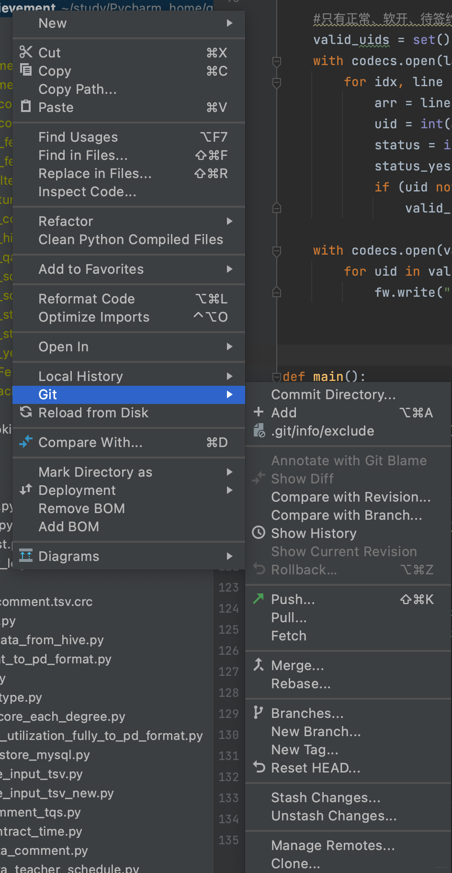Click the Branches fork icon
This screenshot has width=452, height=873.
[259, 713]
